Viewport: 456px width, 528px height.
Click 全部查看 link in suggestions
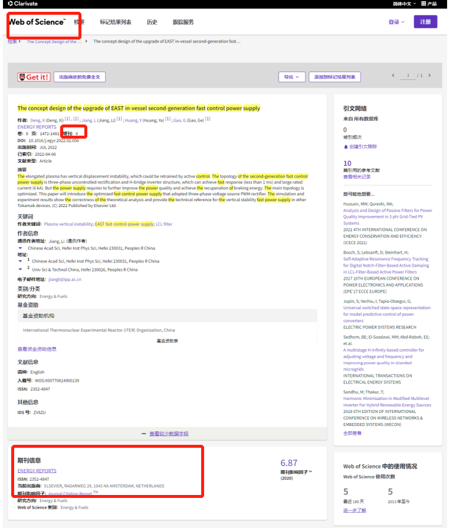pos(352,434)
